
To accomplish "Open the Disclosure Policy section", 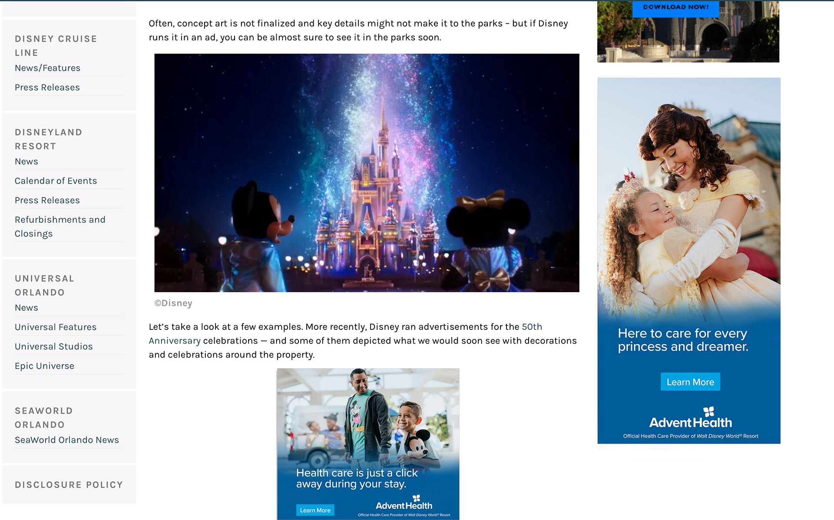I will click(x=69, y=485).
